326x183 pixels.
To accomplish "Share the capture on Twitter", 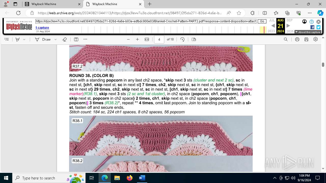I will coord(318,27).
